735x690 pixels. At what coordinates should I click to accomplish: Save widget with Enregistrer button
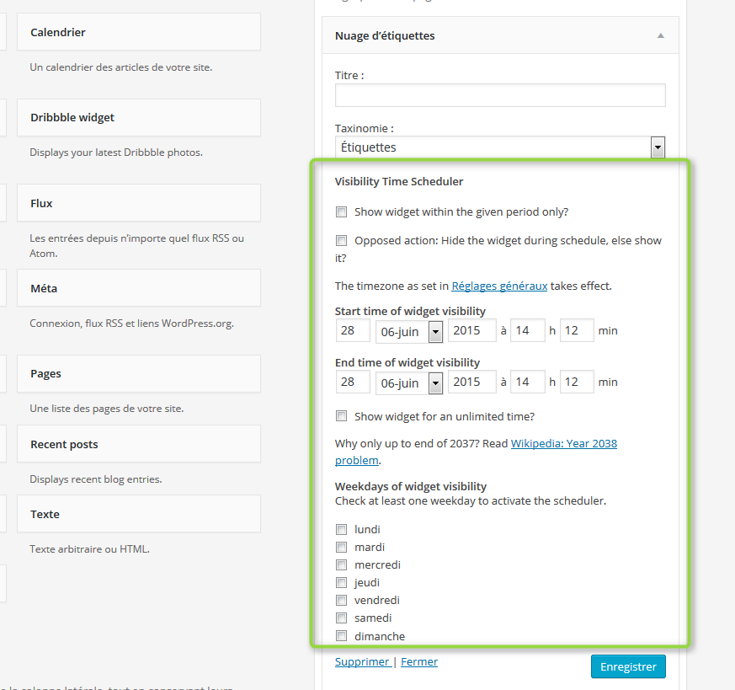pos(628,666)
